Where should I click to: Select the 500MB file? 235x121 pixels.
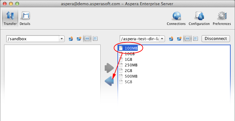[128, 76]
